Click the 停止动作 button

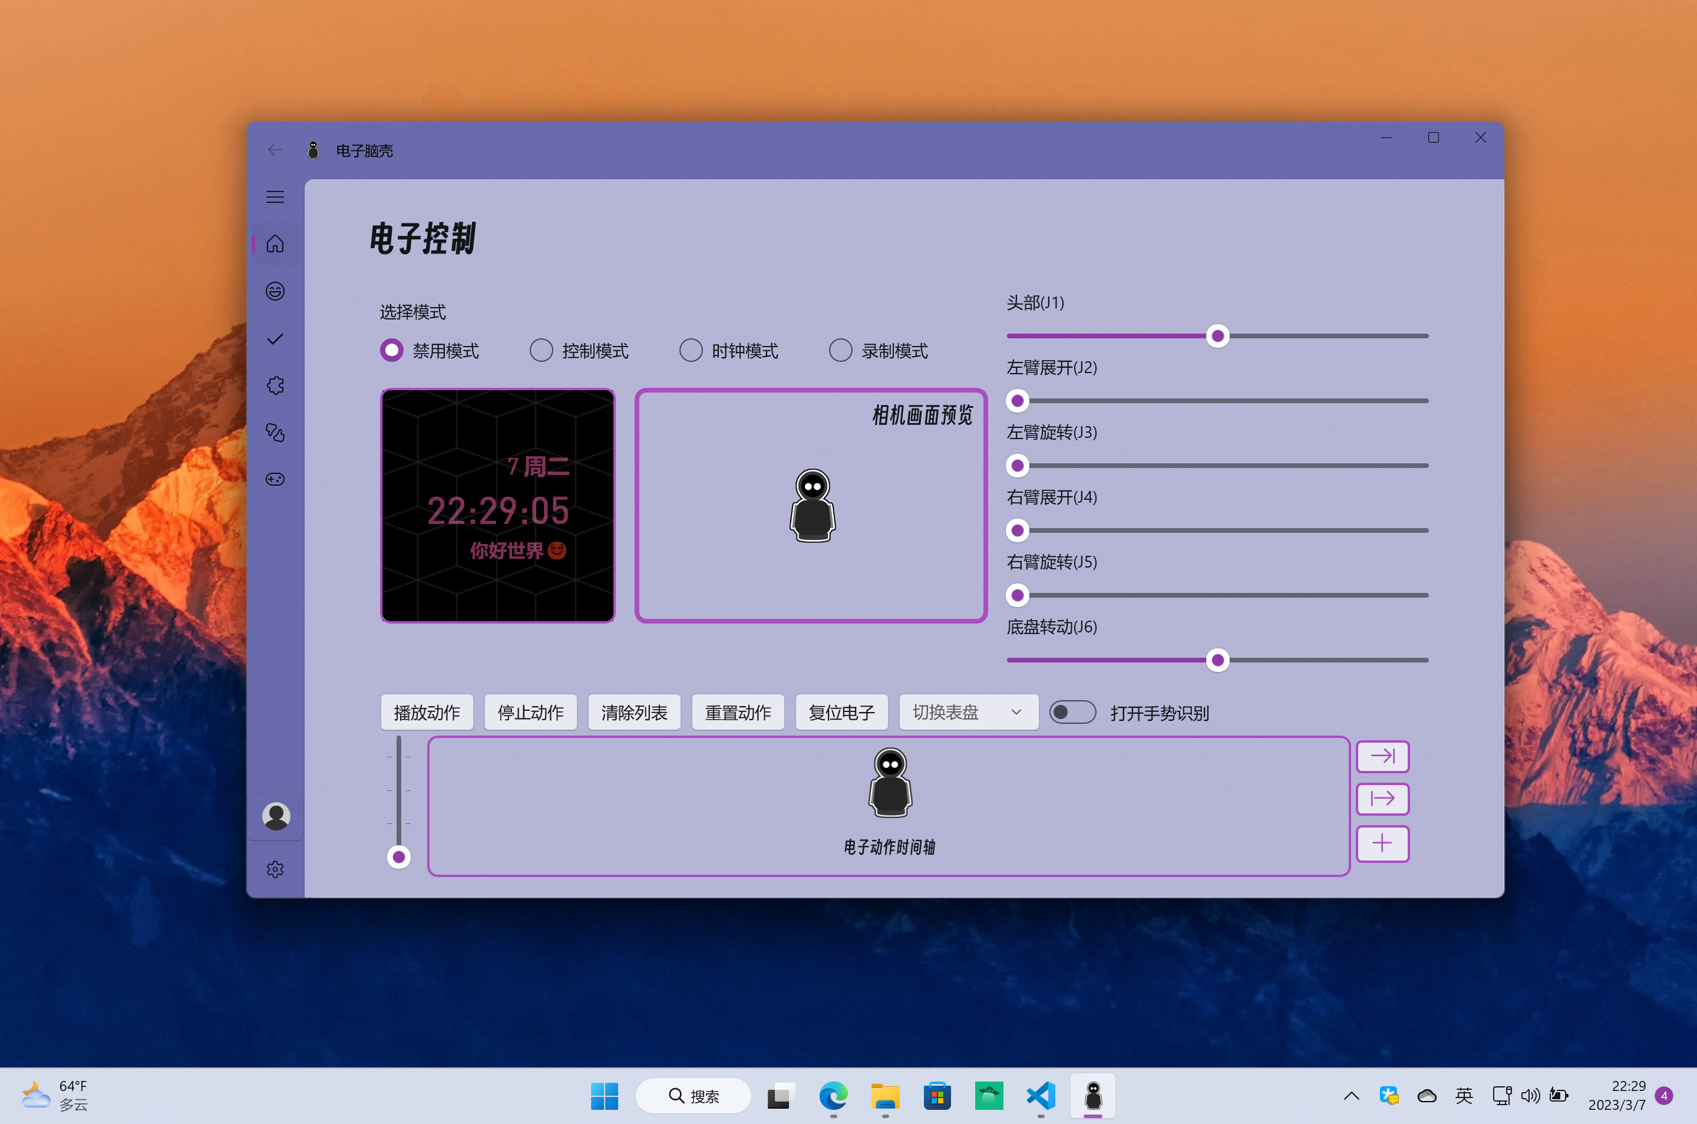pyautogui.click(x=530, y=713)
